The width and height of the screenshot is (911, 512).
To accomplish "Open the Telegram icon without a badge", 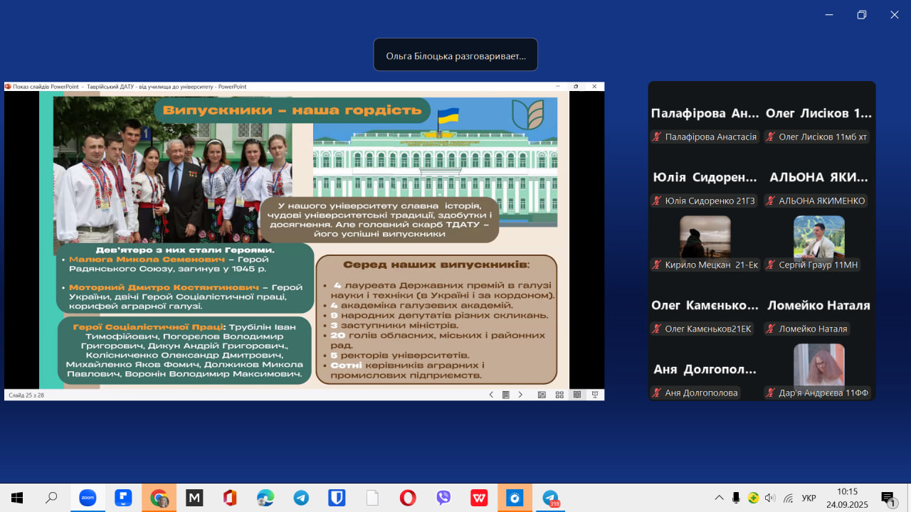I will (x=301, y=498).
